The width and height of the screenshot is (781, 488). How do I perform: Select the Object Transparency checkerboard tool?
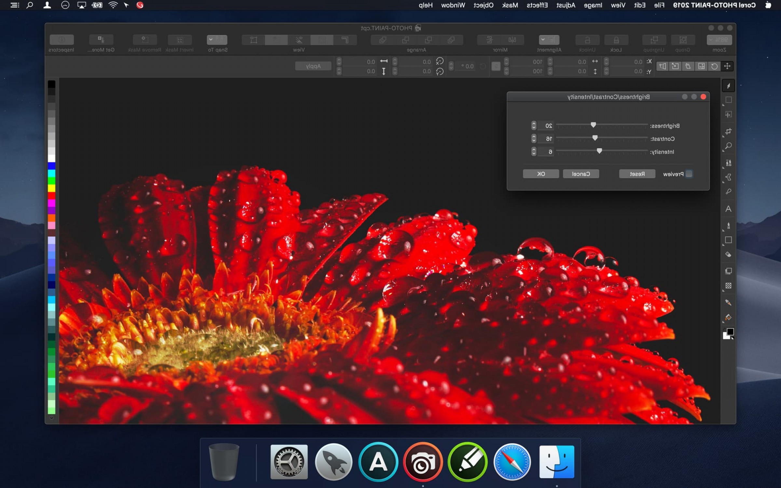click(x=728, y=286)
